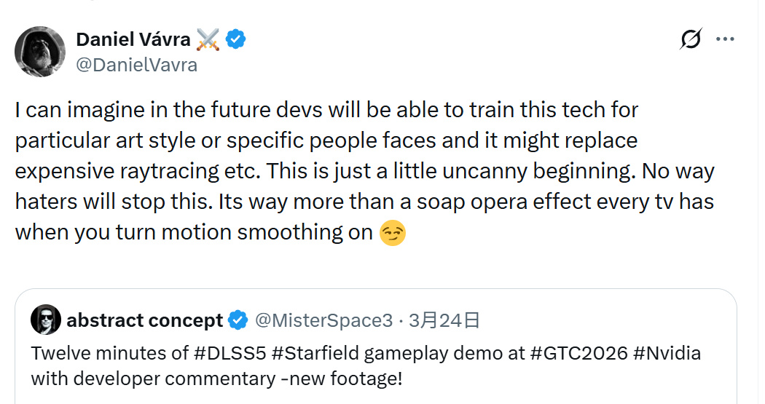Click abstract concept's verified badge
This screenshot has width=765, height=404.
click(238, 320)
